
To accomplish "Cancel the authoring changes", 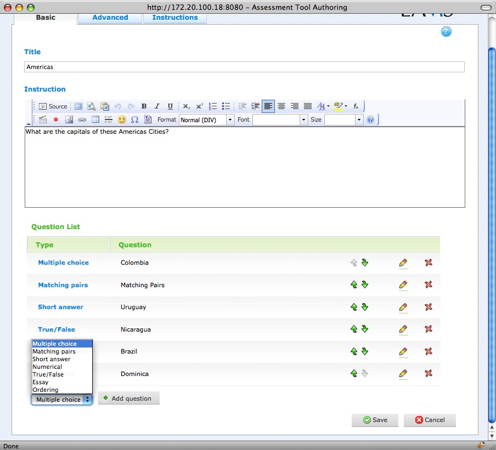I will 430,420.
